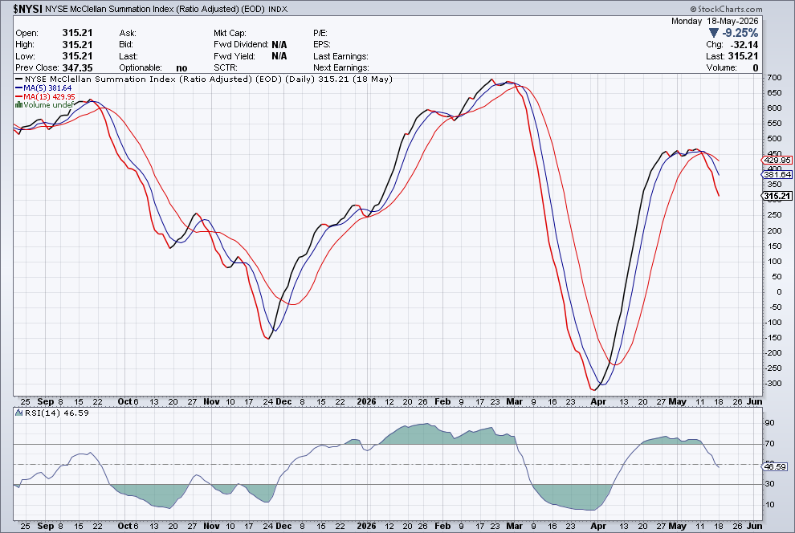Click the Mkt Cap label
795x533 pixels.
[230, 33]
